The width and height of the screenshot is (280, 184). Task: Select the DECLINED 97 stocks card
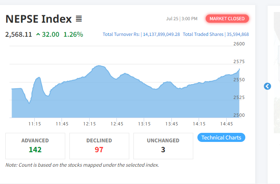click(x=99, y=146)
